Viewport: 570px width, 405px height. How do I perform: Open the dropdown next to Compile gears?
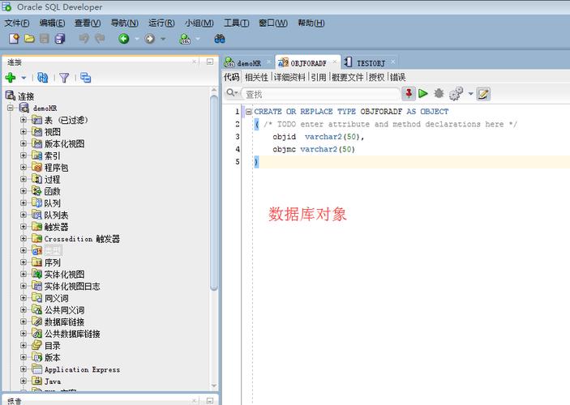pyautogui.click(x=470, y=94)
